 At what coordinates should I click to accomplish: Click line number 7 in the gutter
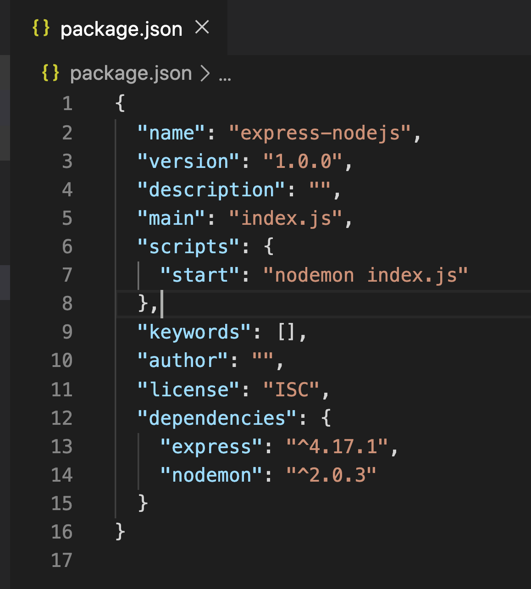pos(66,274)
